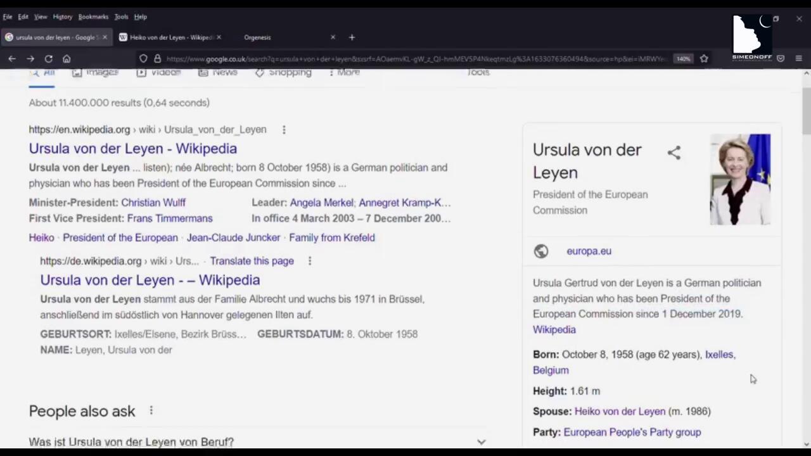Viewport: 811px width, 456px height.
Task: Click the padlock site security icon
Action: click(x=157, y=59)
